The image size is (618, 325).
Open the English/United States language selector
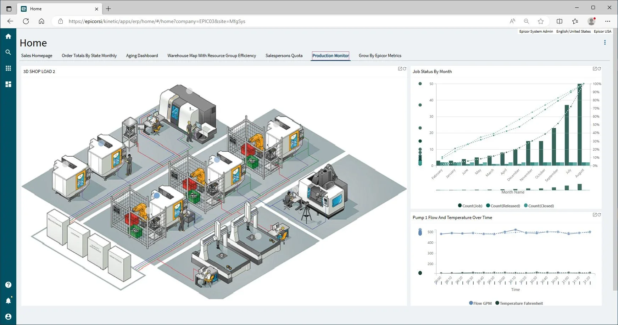click(573, 32)
